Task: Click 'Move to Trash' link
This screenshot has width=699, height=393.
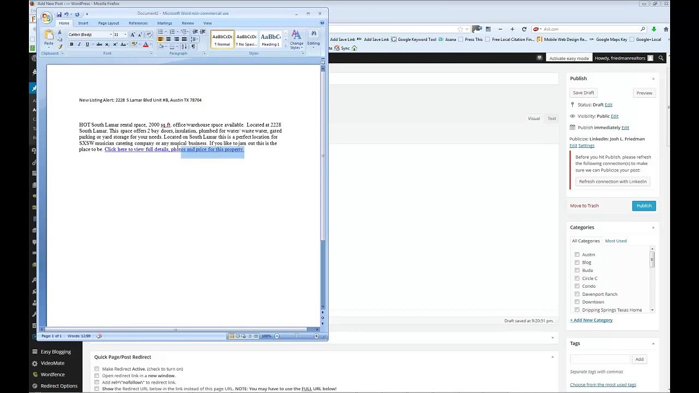Action: 584,206
